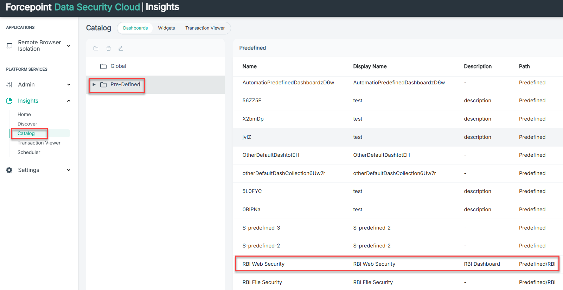Click the Catalog page title

coord(98,28)
